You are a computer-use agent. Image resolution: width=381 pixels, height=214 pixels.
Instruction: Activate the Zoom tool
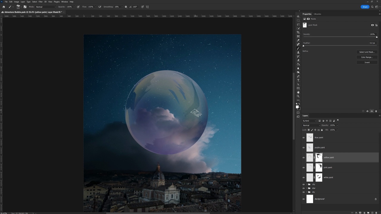pos(298,96)
